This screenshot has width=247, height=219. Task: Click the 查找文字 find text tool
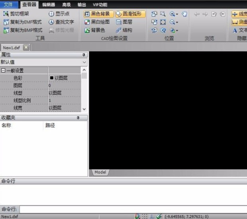(61, 22)
